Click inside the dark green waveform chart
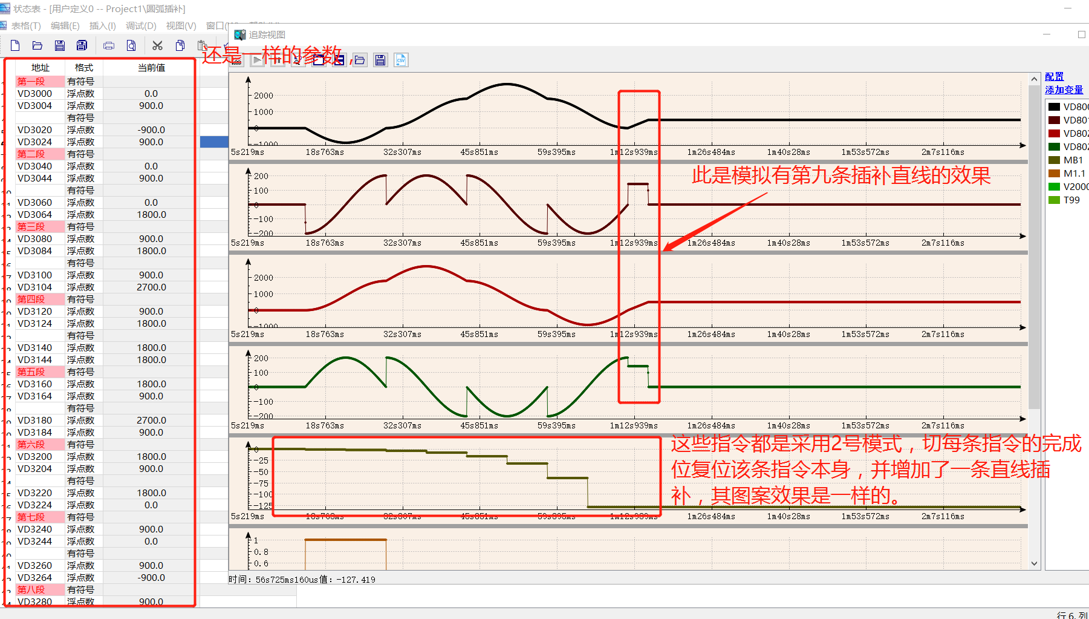The height and width of the screenshot is (619, 1089). pyautogui.click(x=629, y=389)
